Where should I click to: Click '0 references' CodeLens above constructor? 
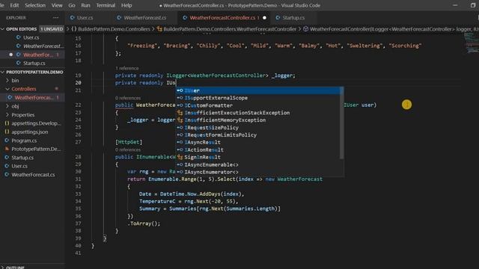click(128, 98)
